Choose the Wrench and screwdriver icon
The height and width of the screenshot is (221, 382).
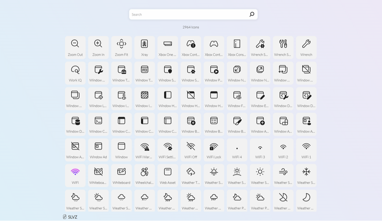coord(283,47)
